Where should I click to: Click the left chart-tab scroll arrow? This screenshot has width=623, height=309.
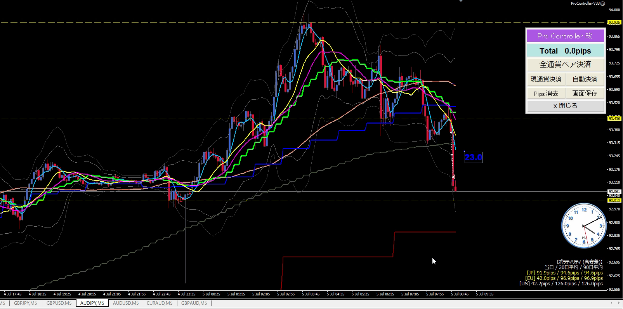[612, 303]
